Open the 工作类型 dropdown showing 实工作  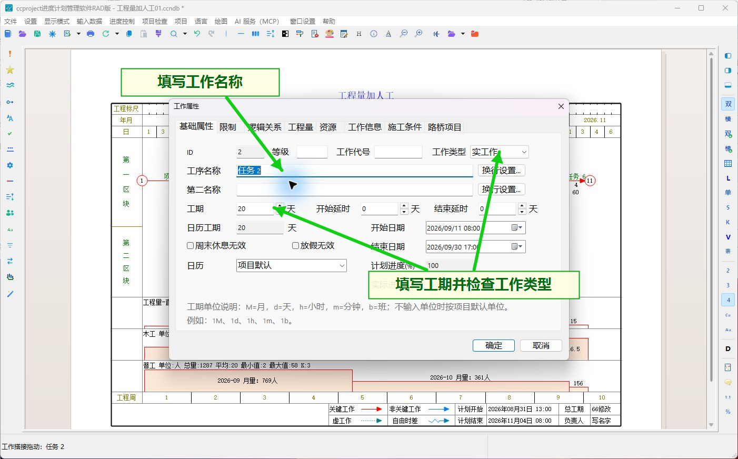[x=499, y=152]
